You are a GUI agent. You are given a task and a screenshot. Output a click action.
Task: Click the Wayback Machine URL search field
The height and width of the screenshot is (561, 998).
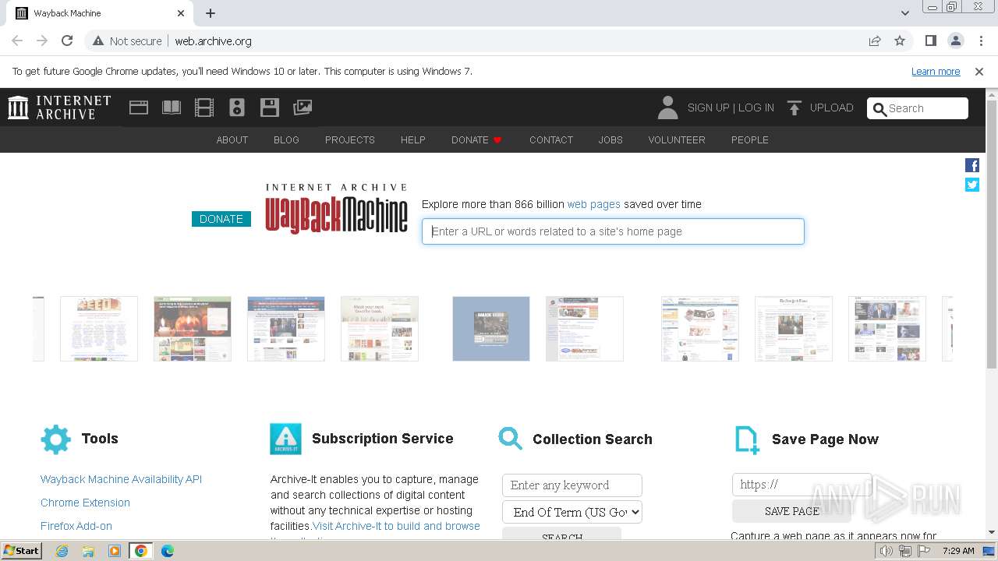pyautogui.click(x=613, y=231)
